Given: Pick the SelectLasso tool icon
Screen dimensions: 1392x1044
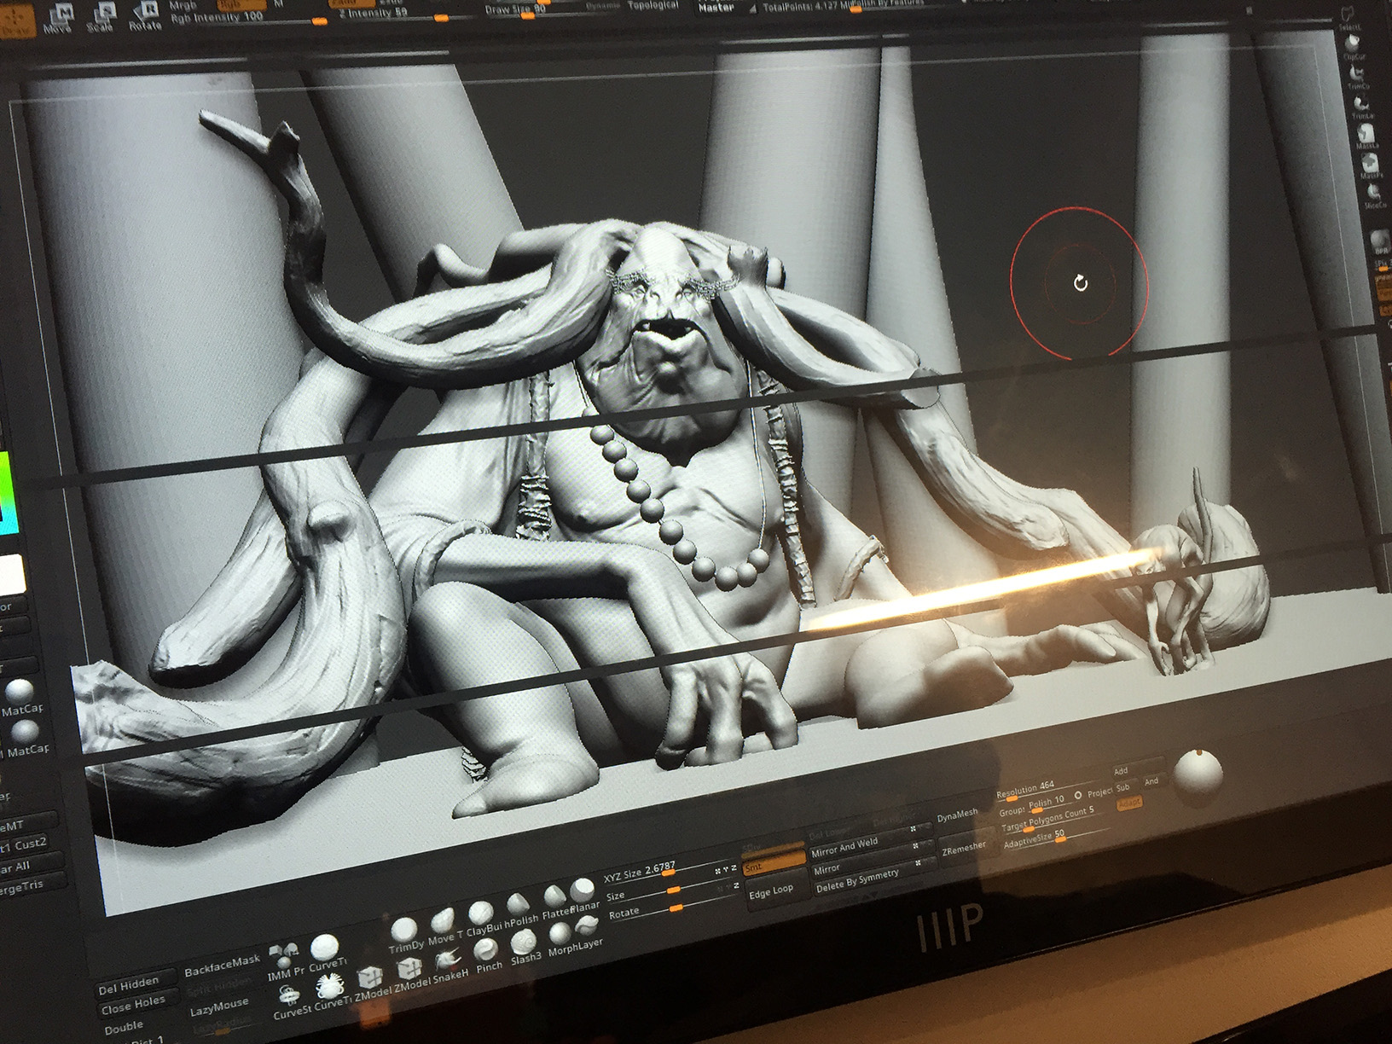Looking at the screenshot, I should click(1350, 17).
